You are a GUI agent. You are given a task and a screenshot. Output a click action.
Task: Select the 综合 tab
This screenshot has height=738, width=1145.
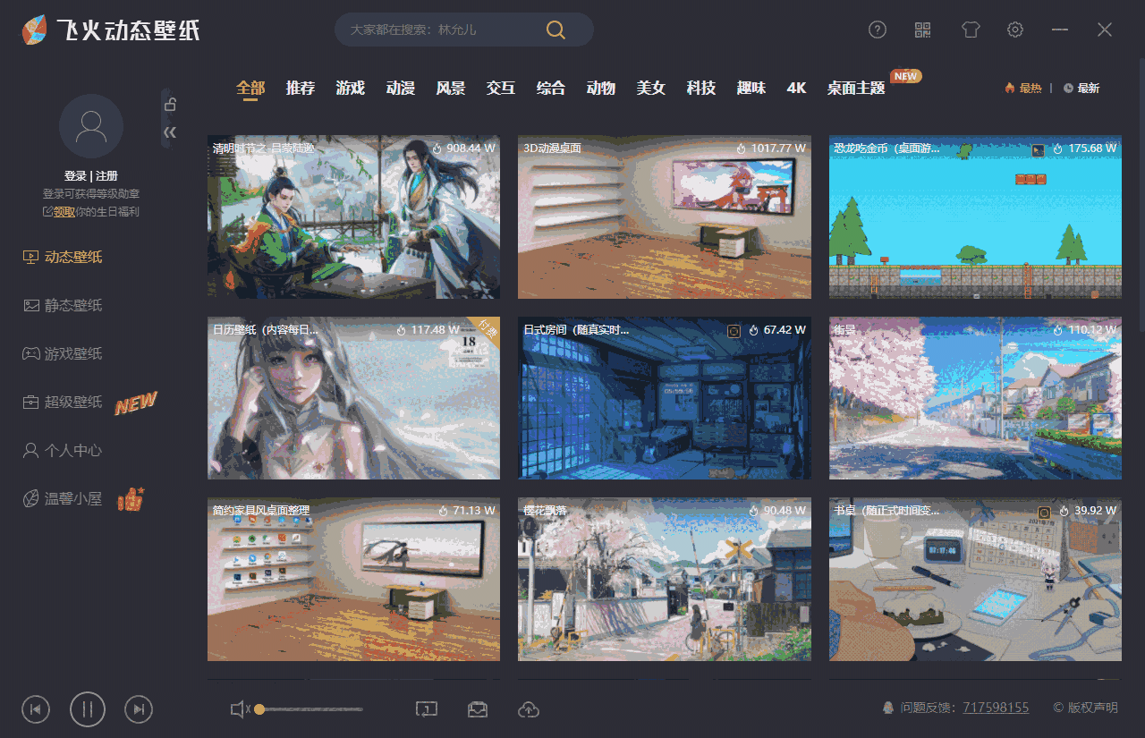pos(551,88)
